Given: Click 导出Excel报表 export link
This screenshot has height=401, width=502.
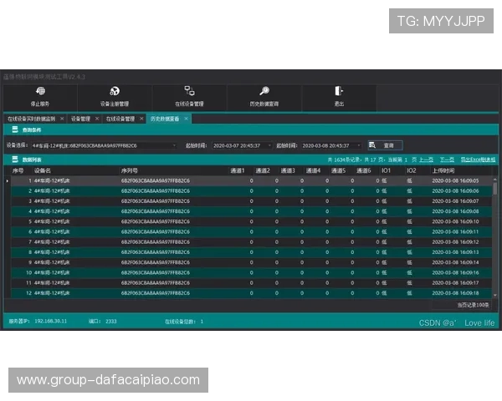Looking at the screenshot, I should (478, 160).
